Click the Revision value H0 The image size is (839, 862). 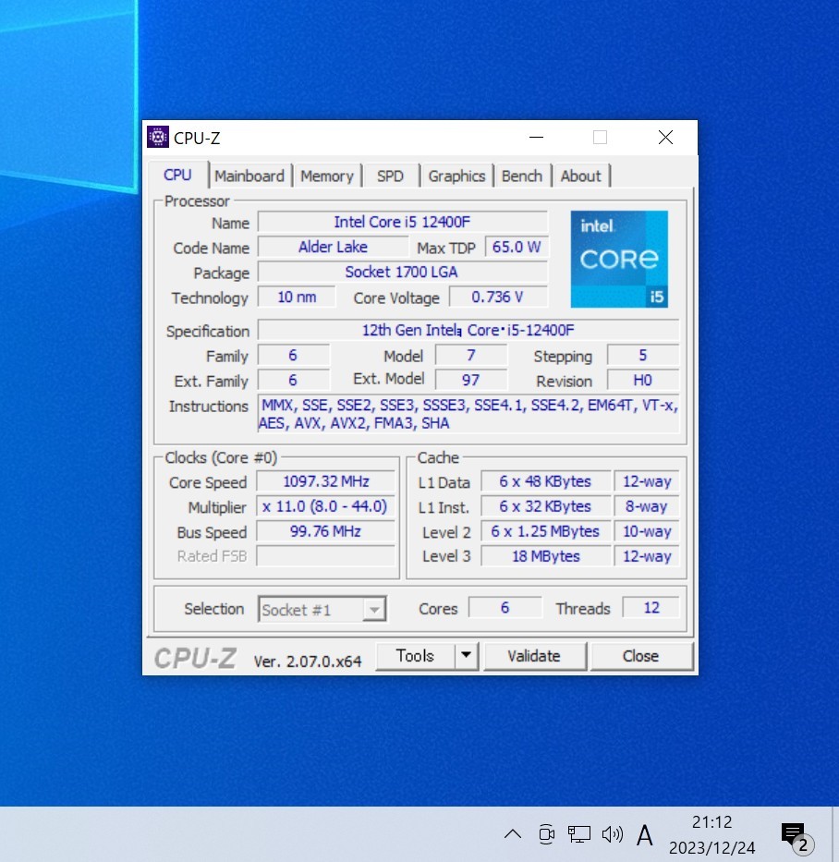tap(643, 380)
